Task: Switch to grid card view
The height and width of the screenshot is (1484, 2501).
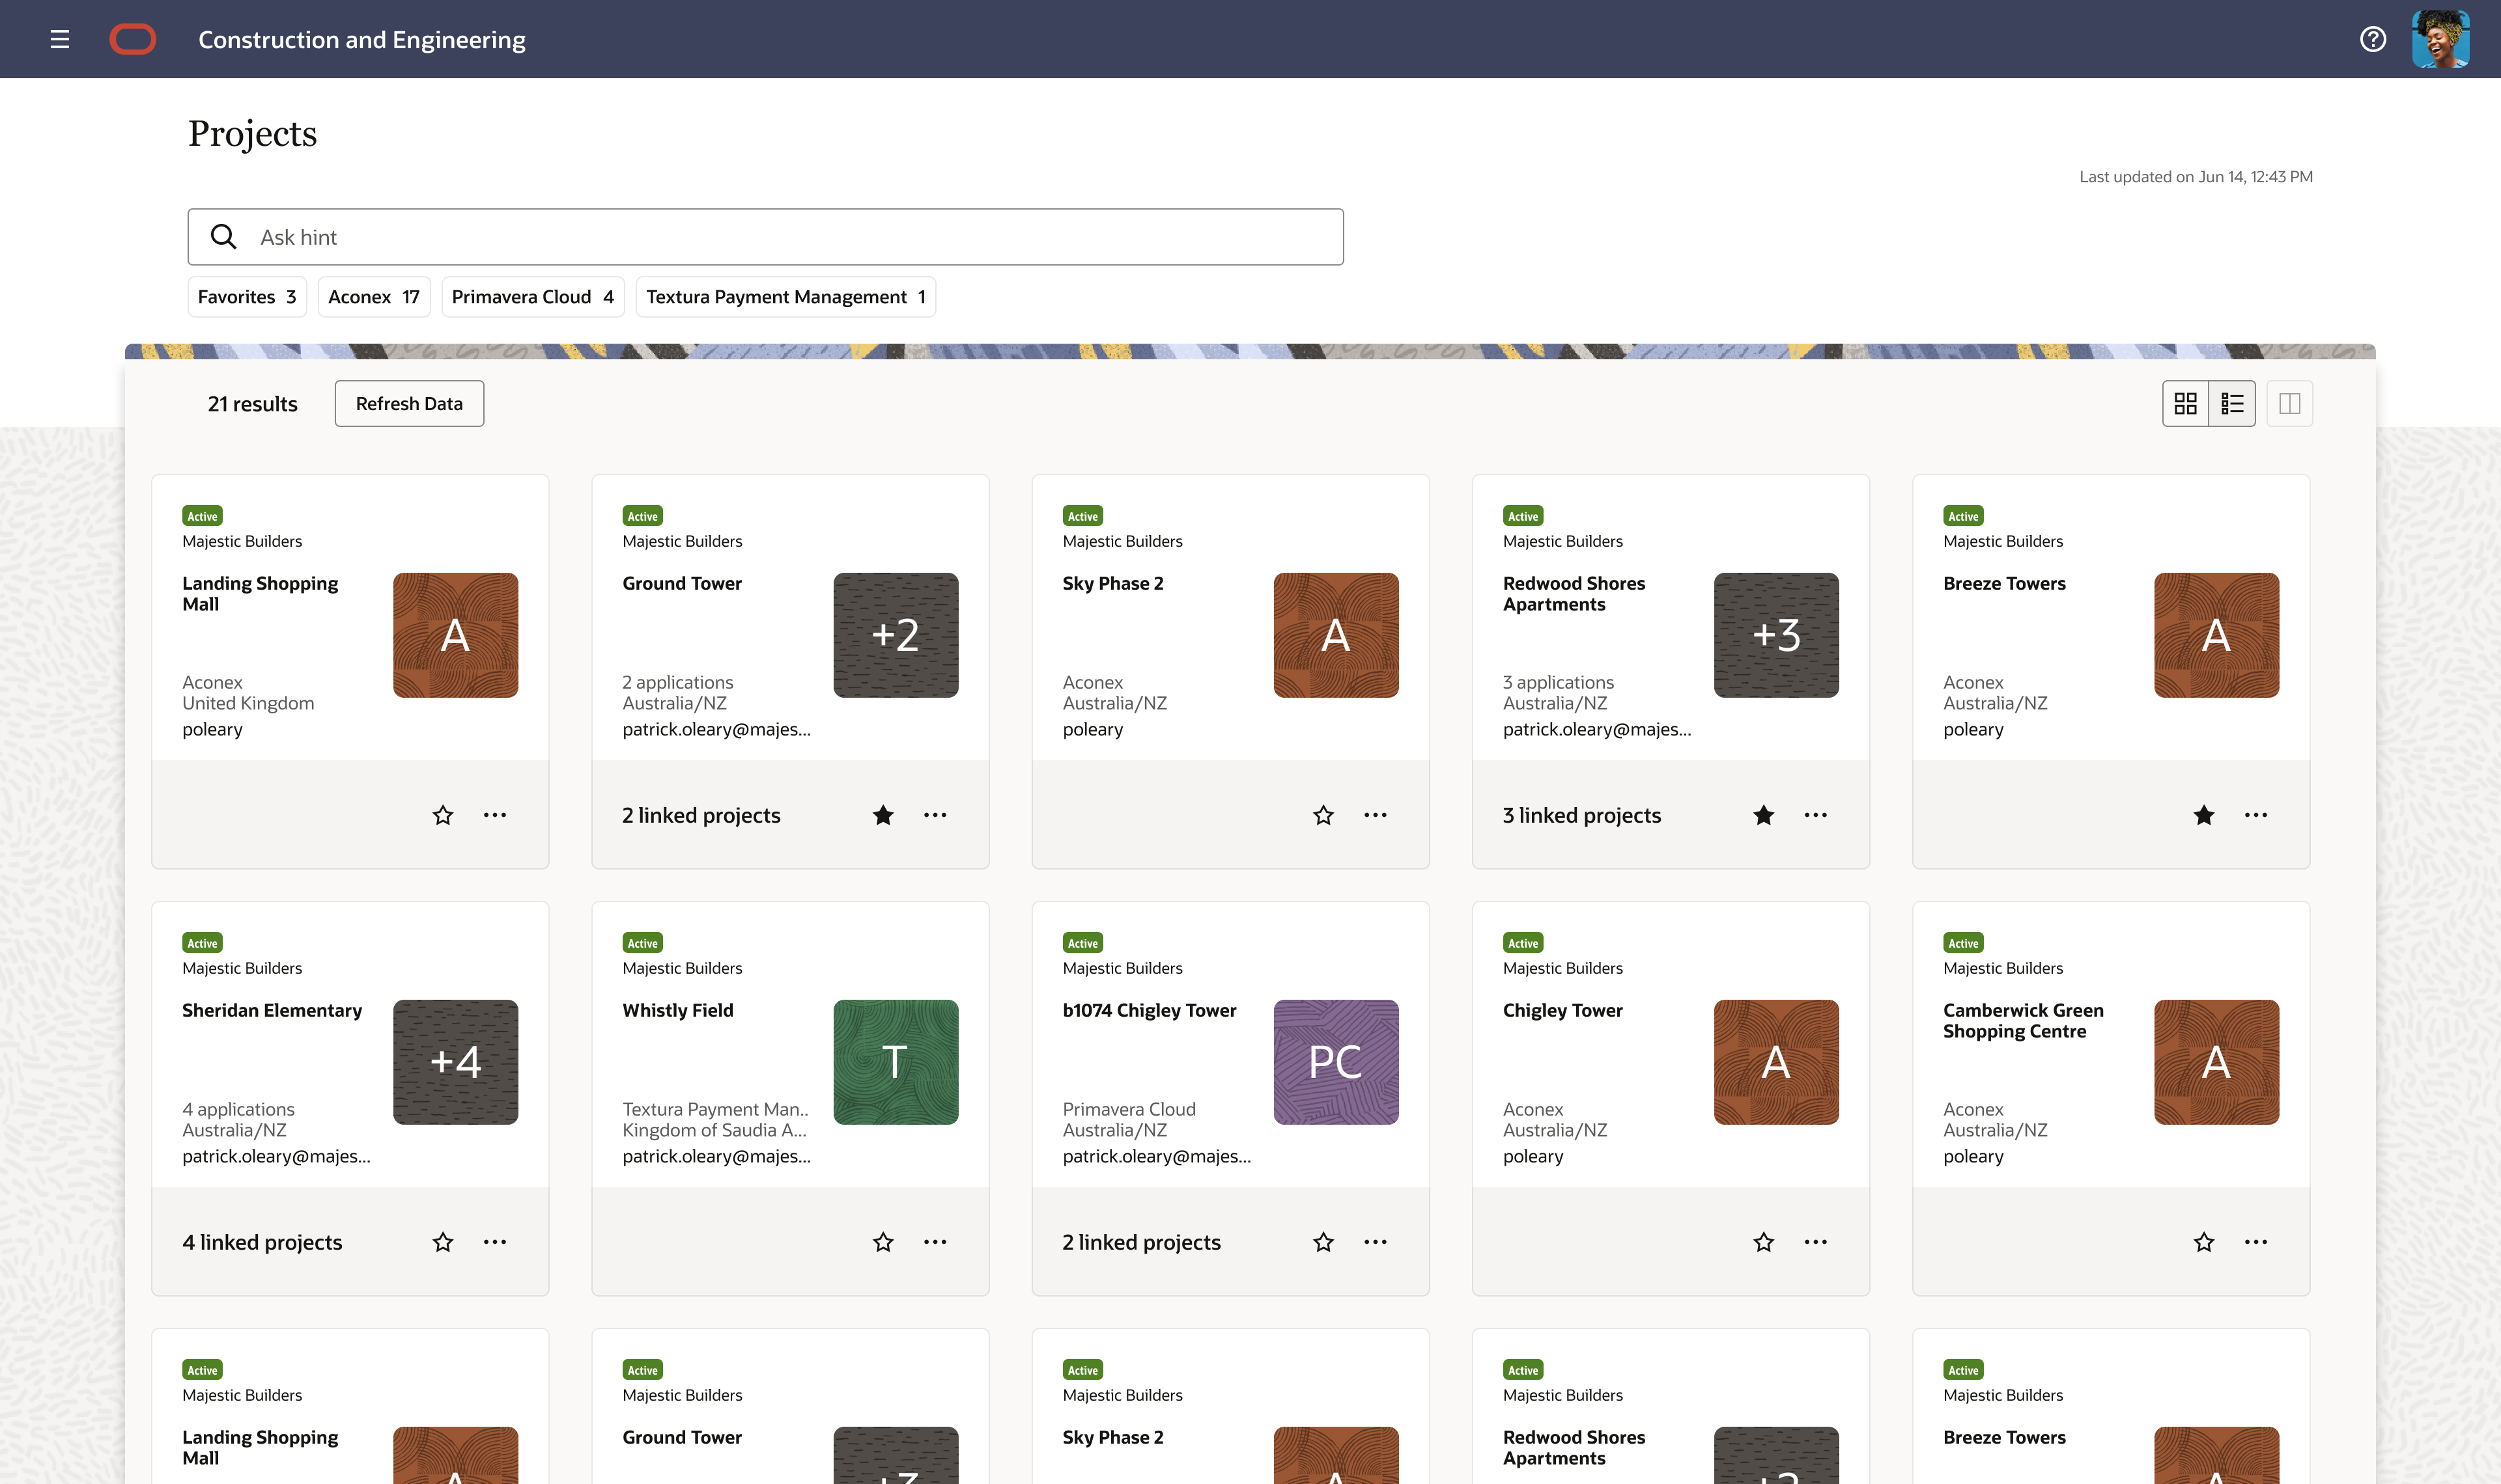Action: point(2186,403)
